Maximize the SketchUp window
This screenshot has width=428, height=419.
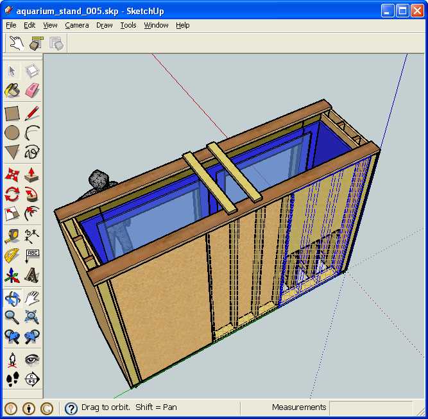coord(402,11)
